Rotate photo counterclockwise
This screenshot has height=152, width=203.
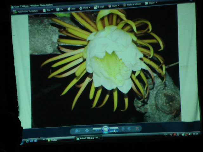point(123,129)
